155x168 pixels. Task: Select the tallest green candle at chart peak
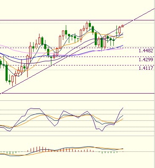(x=90, y=25)
